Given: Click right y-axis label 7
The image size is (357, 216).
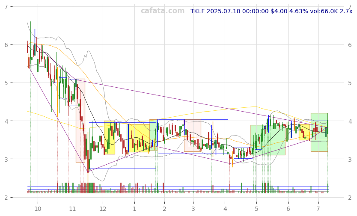Looking at the screenshot, I should tap(350, 7).
